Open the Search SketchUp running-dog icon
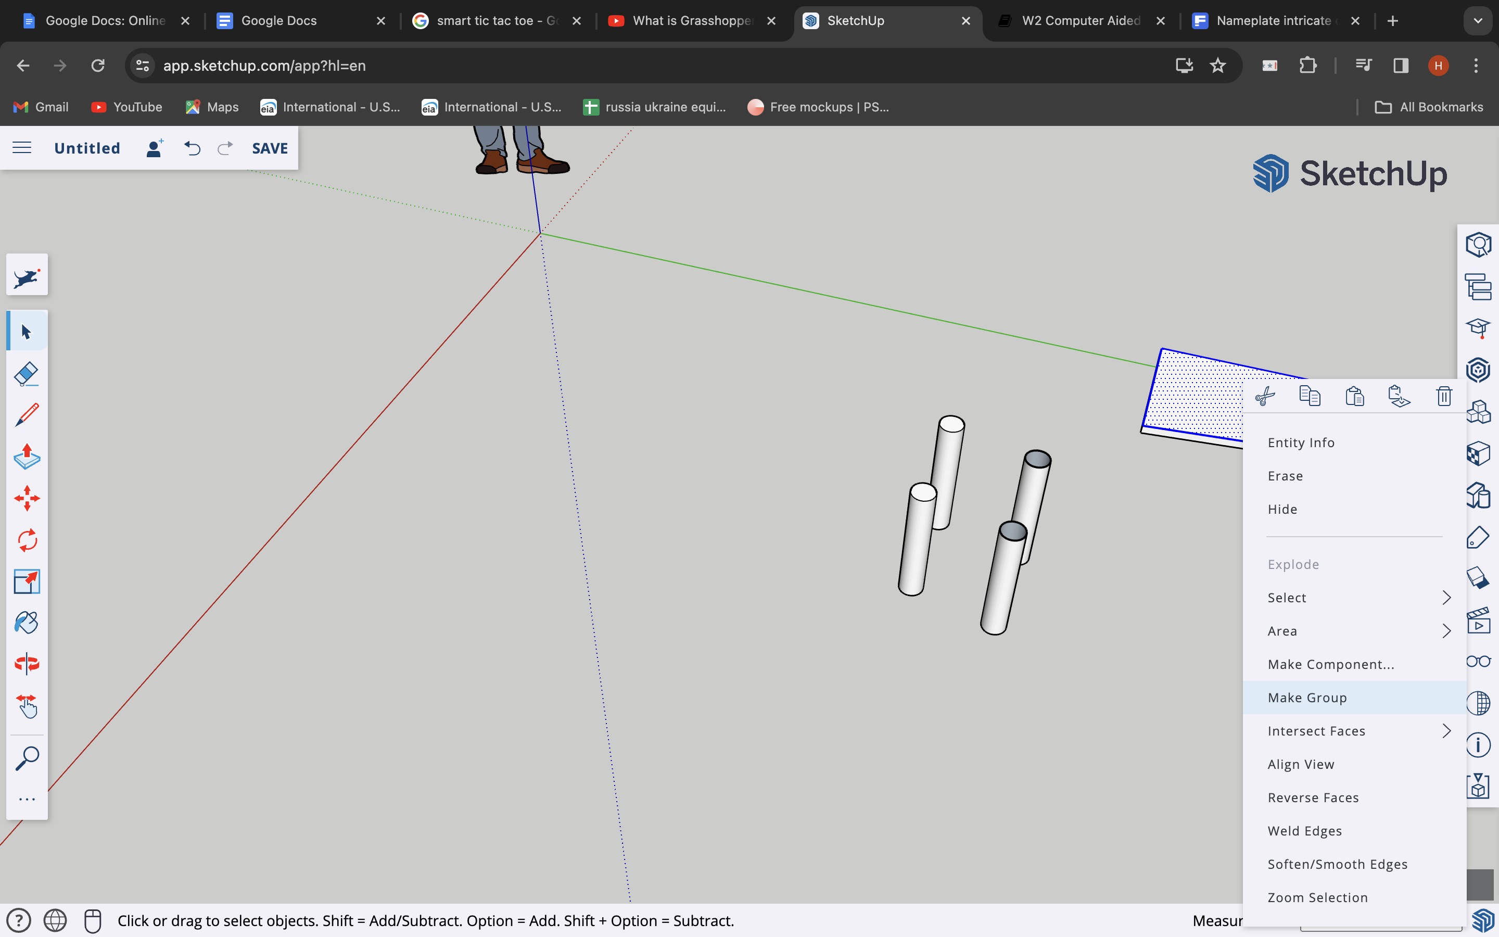 coord(27,276)
